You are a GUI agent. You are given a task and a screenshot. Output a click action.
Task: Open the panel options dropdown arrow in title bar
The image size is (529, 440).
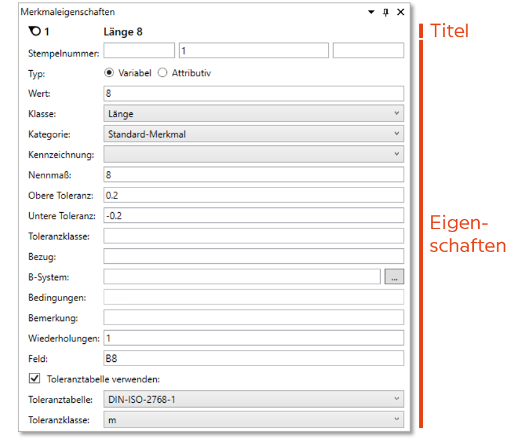pyautogui.click(x=371, y=12)
